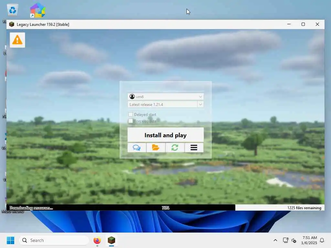Viewport: 331px width, 248px height.
Task: Maximize the Legacy Launcher window
Action: point(303,24)
